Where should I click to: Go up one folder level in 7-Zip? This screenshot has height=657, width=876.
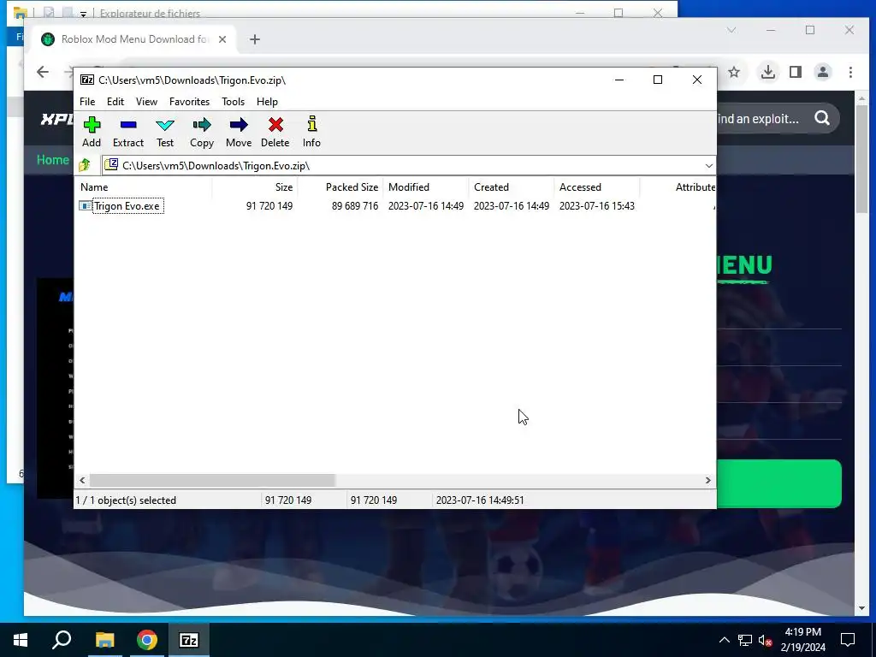pyautogui.click(x=85, y=165)
